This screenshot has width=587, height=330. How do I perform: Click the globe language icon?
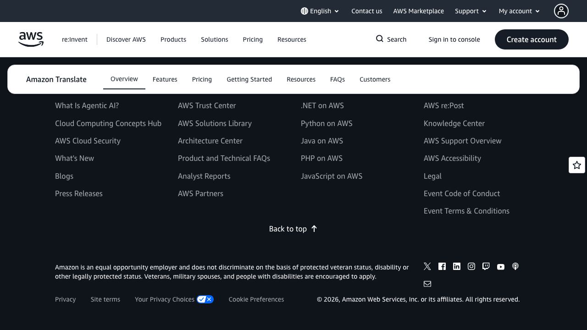click(x=305, y=11)
